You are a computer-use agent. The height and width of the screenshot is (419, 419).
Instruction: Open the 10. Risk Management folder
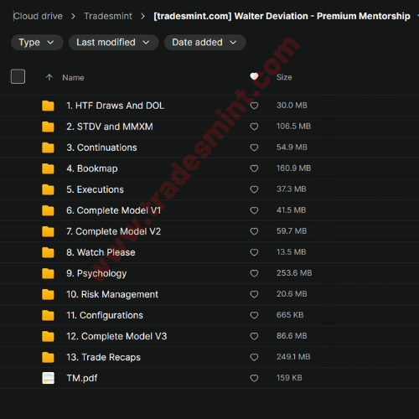point(112,294)
